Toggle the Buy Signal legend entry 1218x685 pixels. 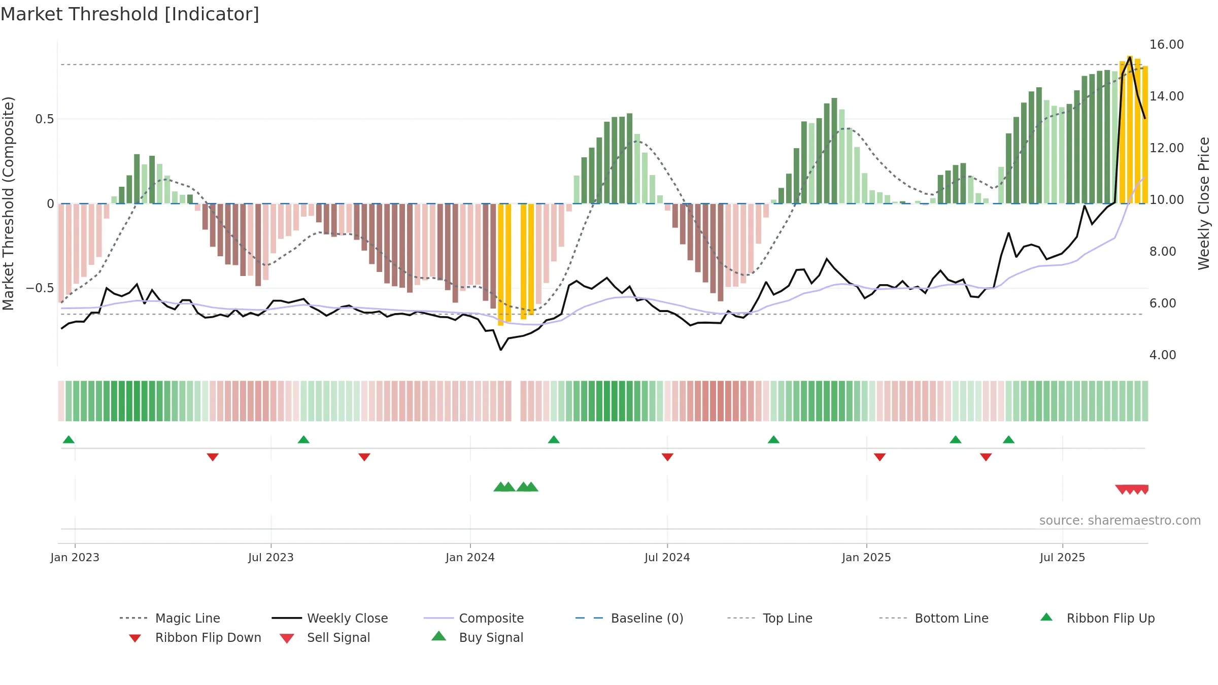[477, 637]
